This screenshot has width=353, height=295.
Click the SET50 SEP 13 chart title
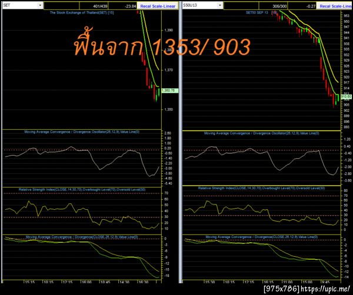[x=261, y=12]
